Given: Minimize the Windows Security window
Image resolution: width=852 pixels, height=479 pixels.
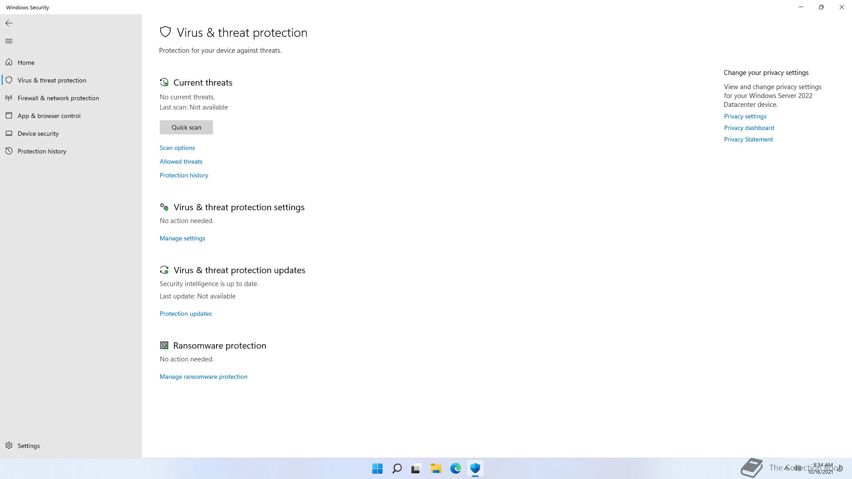Looking at the screenshot, I should [801, 7].
